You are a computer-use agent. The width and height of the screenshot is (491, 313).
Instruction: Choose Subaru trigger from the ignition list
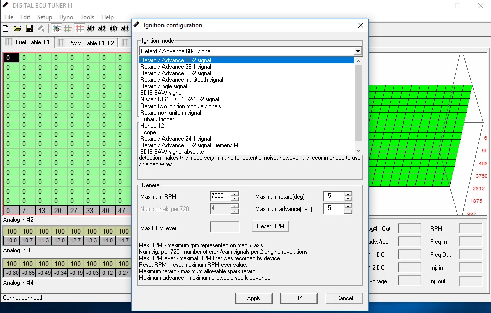[157, 119]
